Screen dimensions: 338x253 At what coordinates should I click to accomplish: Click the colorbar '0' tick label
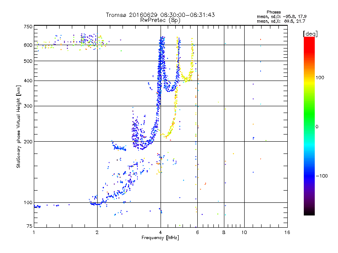click(x=317, y=126)
